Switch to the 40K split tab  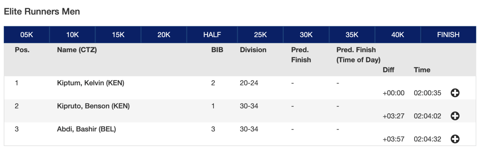(398, 35)
